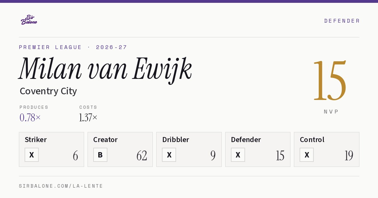Click the Creator score 62
This screenshot has height=198, width=378.
coord(142,156)
